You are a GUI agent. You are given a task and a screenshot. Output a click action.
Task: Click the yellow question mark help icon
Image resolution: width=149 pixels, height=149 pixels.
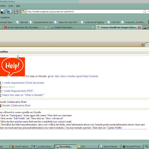[x=142, y=45]
